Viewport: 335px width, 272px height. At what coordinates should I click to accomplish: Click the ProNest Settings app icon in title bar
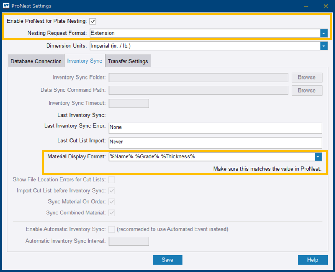pyautogui.click(x=6, y=6)
